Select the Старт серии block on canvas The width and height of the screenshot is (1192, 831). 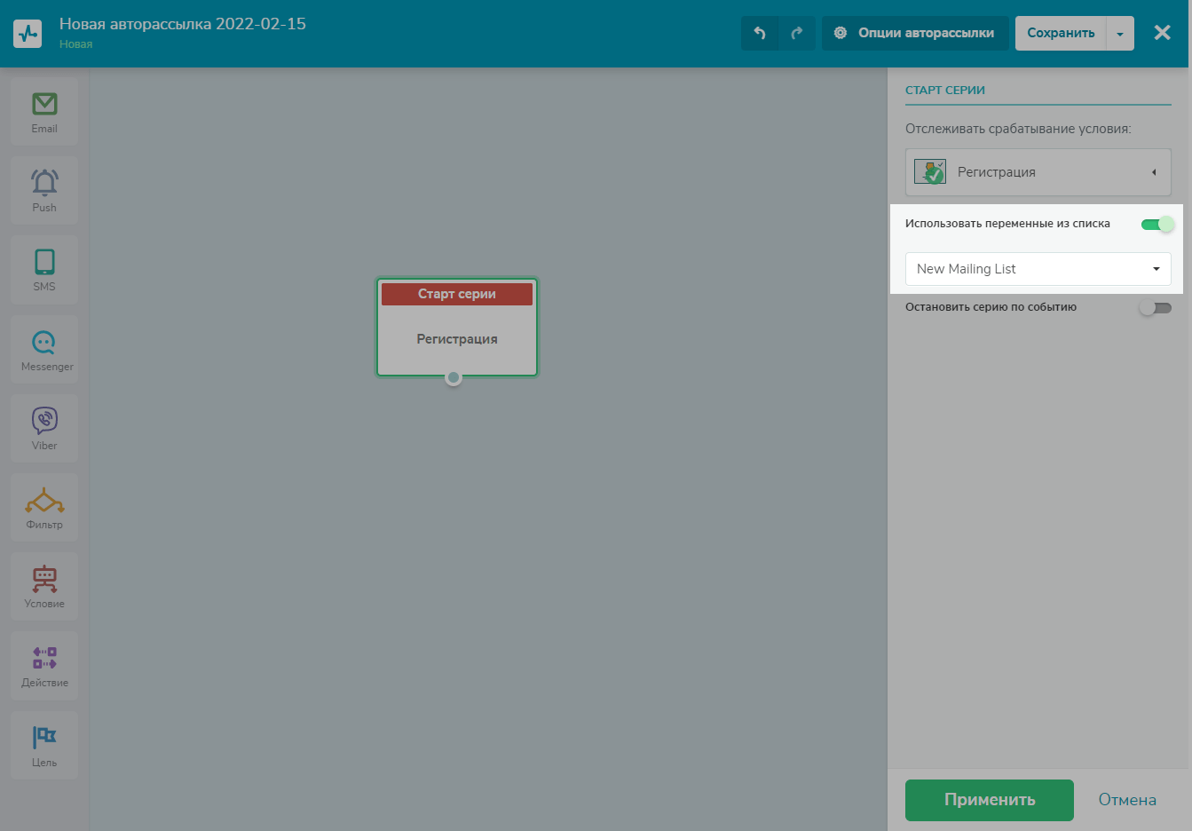pos(457,327)
